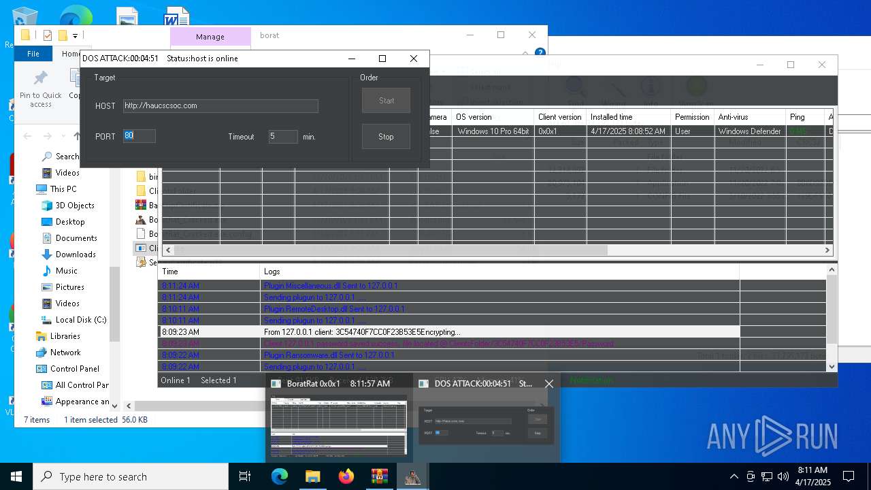Click New folder icon in quick toolbar

63,35
